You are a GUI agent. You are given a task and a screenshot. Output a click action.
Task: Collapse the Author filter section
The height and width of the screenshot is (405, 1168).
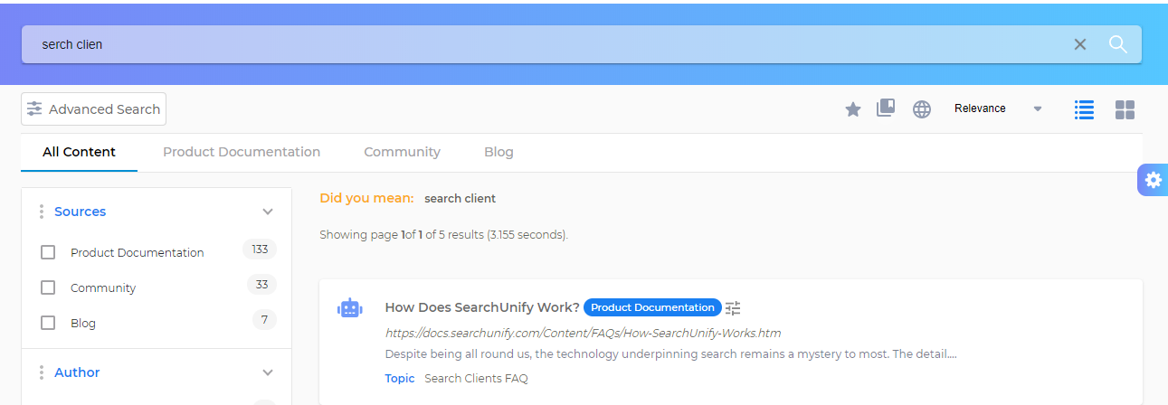pyautogui.click(x=268, y=372)
